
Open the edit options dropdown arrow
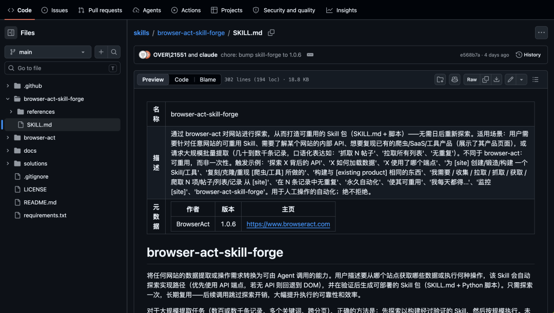coord(522,79)
